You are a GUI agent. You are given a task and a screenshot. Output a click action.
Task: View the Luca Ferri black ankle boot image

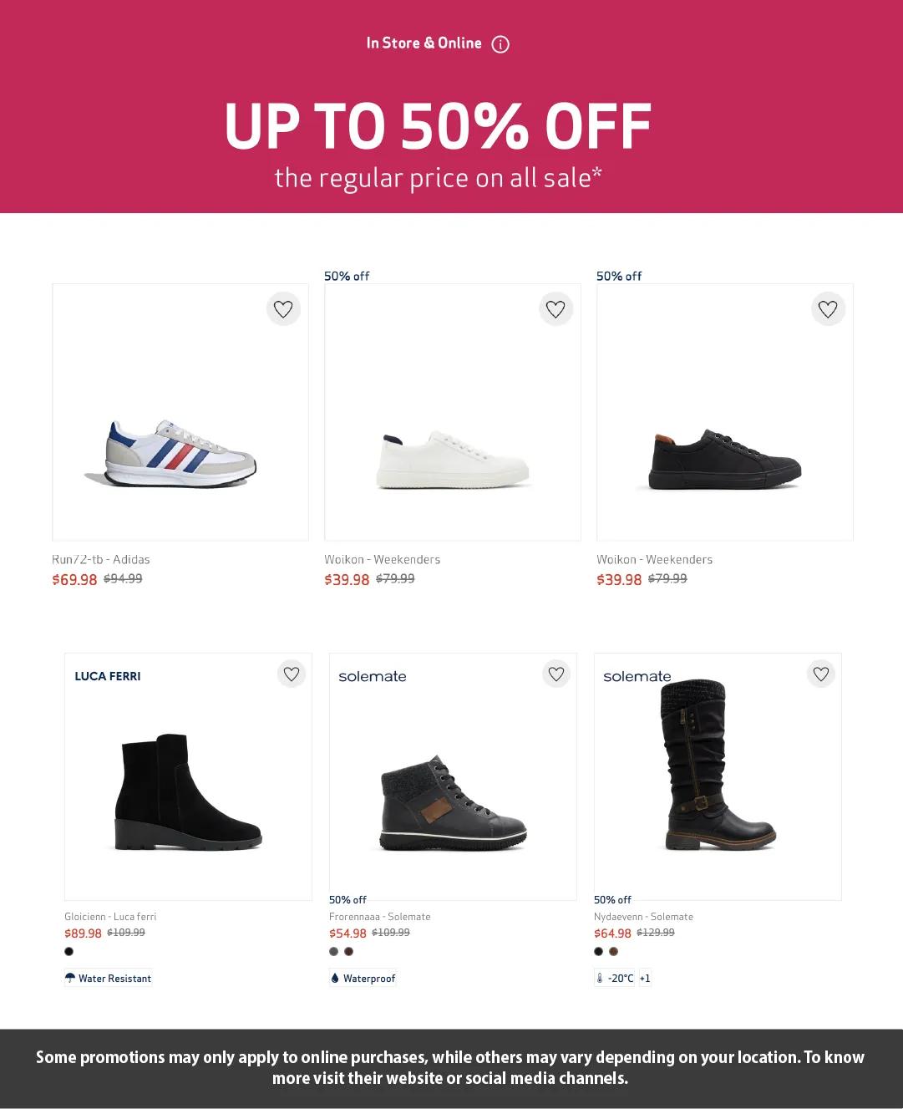188,792
